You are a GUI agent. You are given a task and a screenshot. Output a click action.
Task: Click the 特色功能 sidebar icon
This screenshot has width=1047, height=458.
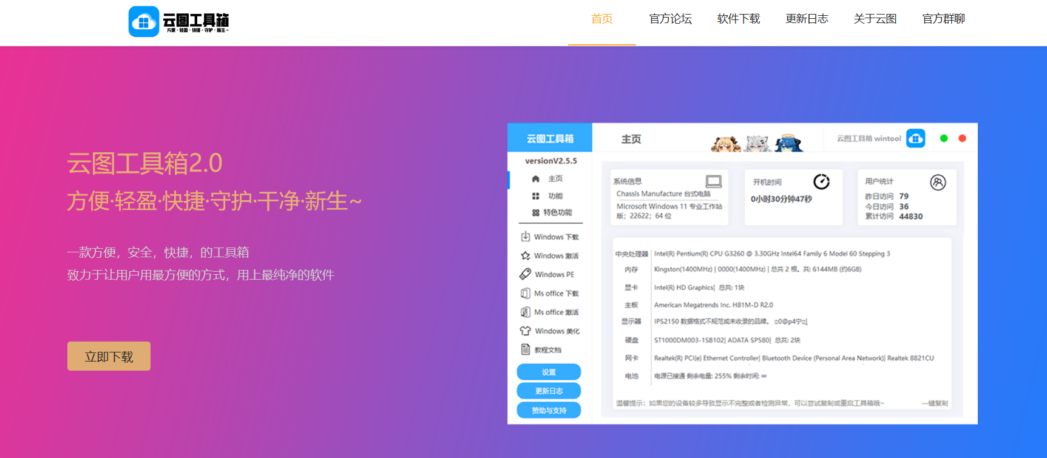[535, 213]
